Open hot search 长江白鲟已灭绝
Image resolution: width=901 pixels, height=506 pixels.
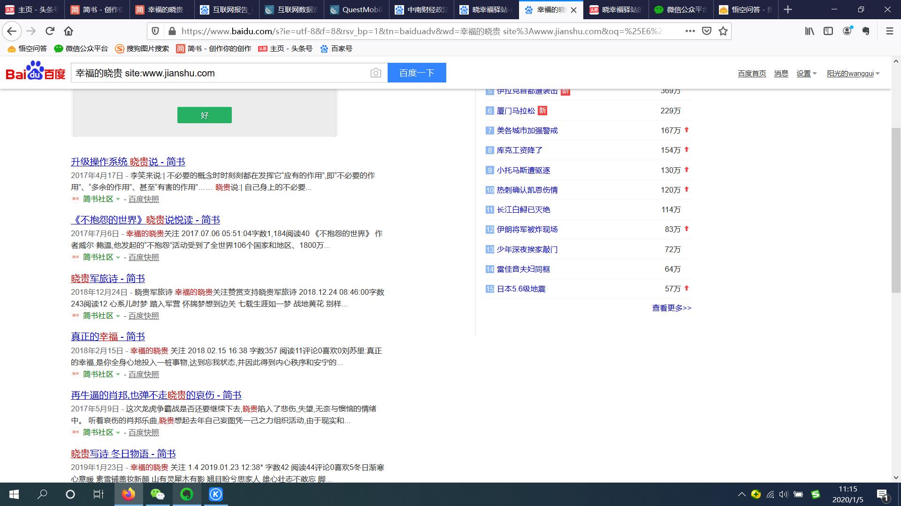[x=523, y=210]
